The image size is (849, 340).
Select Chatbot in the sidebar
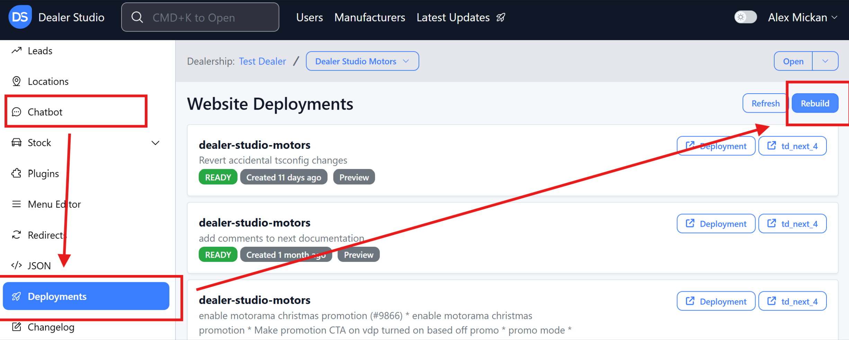point(45,112)
